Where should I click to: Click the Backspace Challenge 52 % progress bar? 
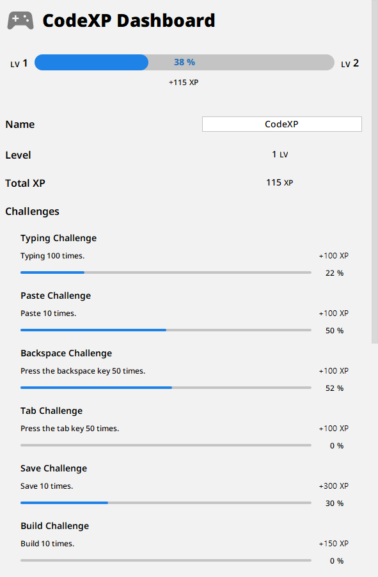[x=166, y=387]
